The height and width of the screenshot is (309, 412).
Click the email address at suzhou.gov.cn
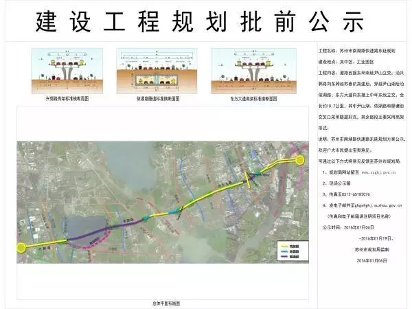[378, 205]
